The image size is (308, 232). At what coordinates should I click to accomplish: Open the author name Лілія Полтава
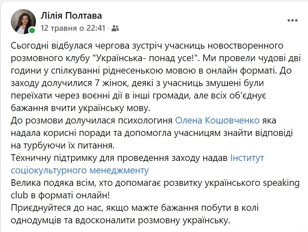(71, 16)
